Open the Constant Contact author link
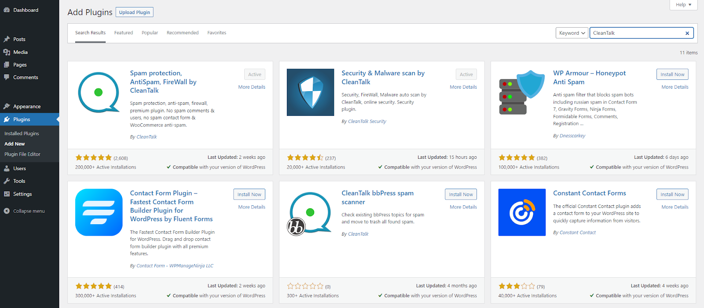This screenshot has width=704, height=308. (x=578, y=233)
